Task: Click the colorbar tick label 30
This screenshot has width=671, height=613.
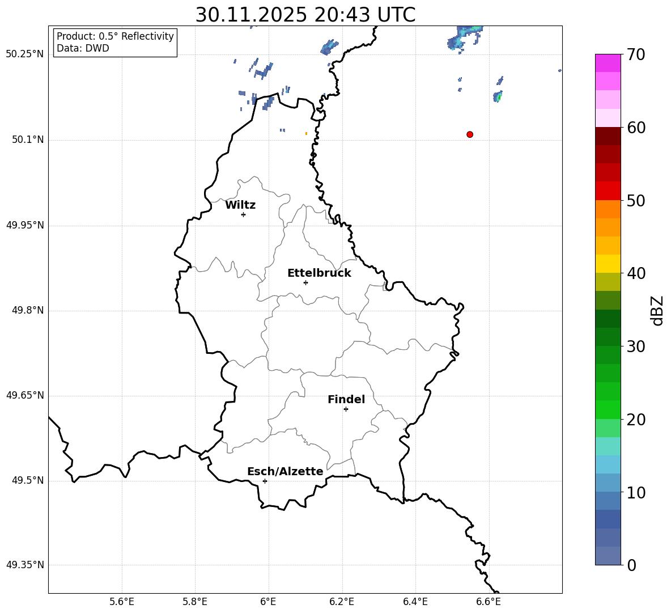Action: (636, 346)
